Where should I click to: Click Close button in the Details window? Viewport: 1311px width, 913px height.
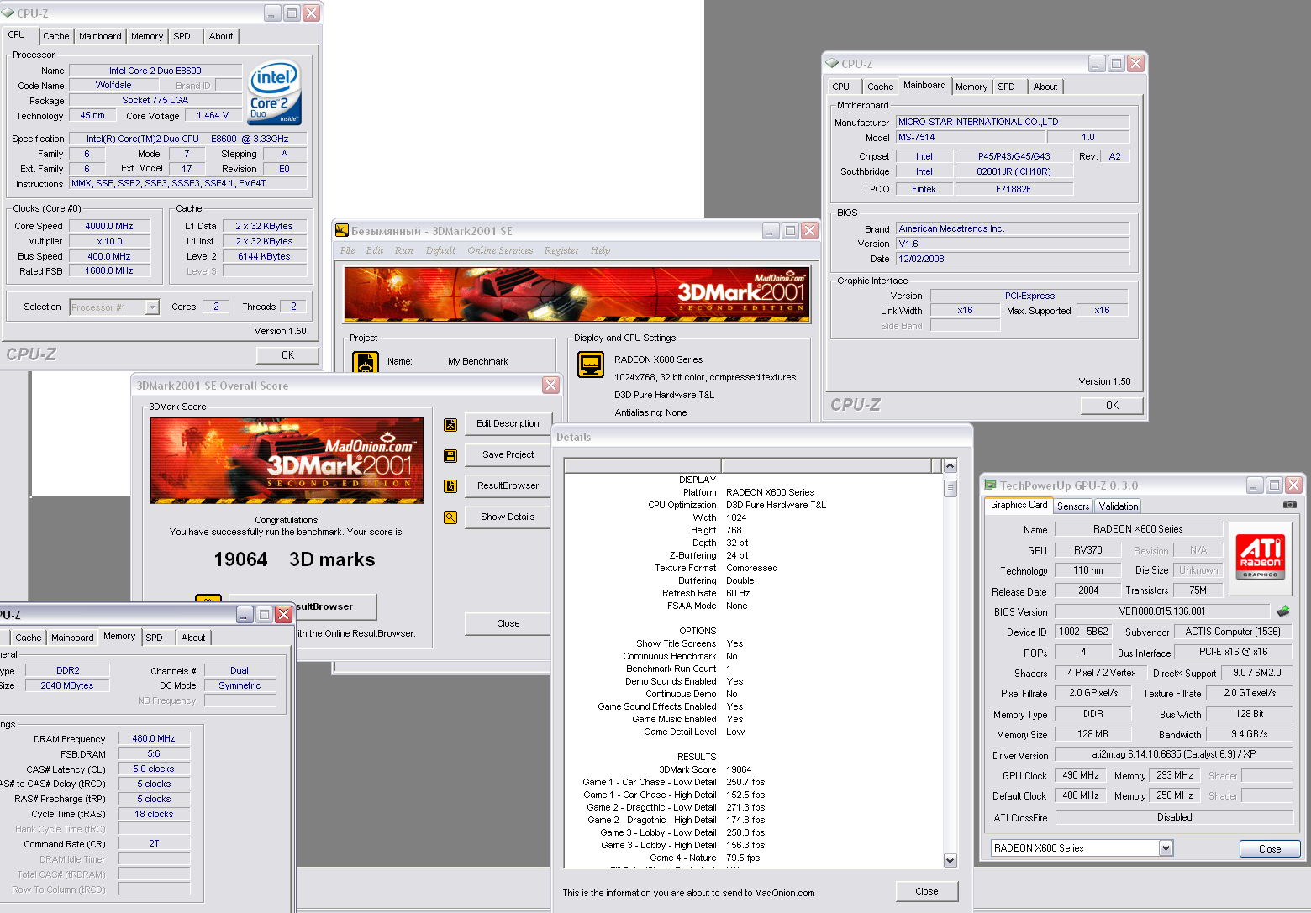click(x=927, y=892)
